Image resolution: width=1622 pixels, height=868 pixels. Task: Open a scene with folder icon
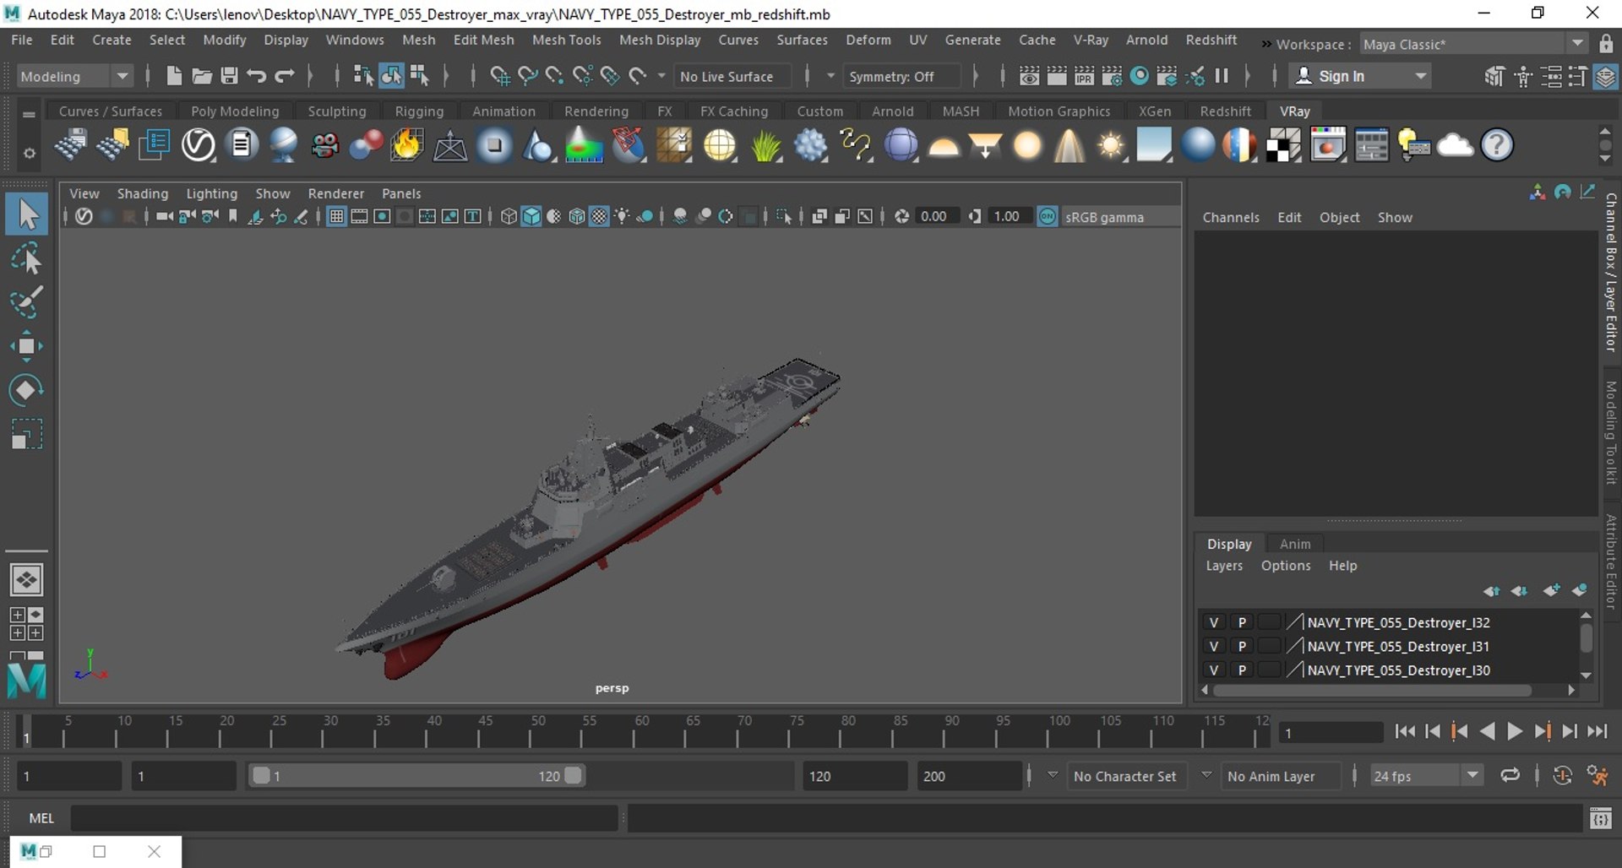[201, 76]
